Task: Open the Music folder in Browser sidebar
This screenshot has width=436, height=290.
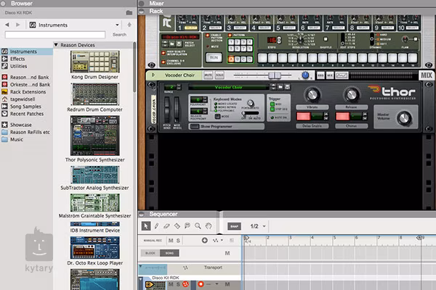Action: 17,140
